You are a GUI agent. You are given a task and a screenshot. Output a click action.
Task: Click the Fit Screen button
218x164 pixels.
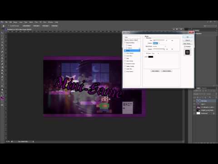[x=36, y=26]
